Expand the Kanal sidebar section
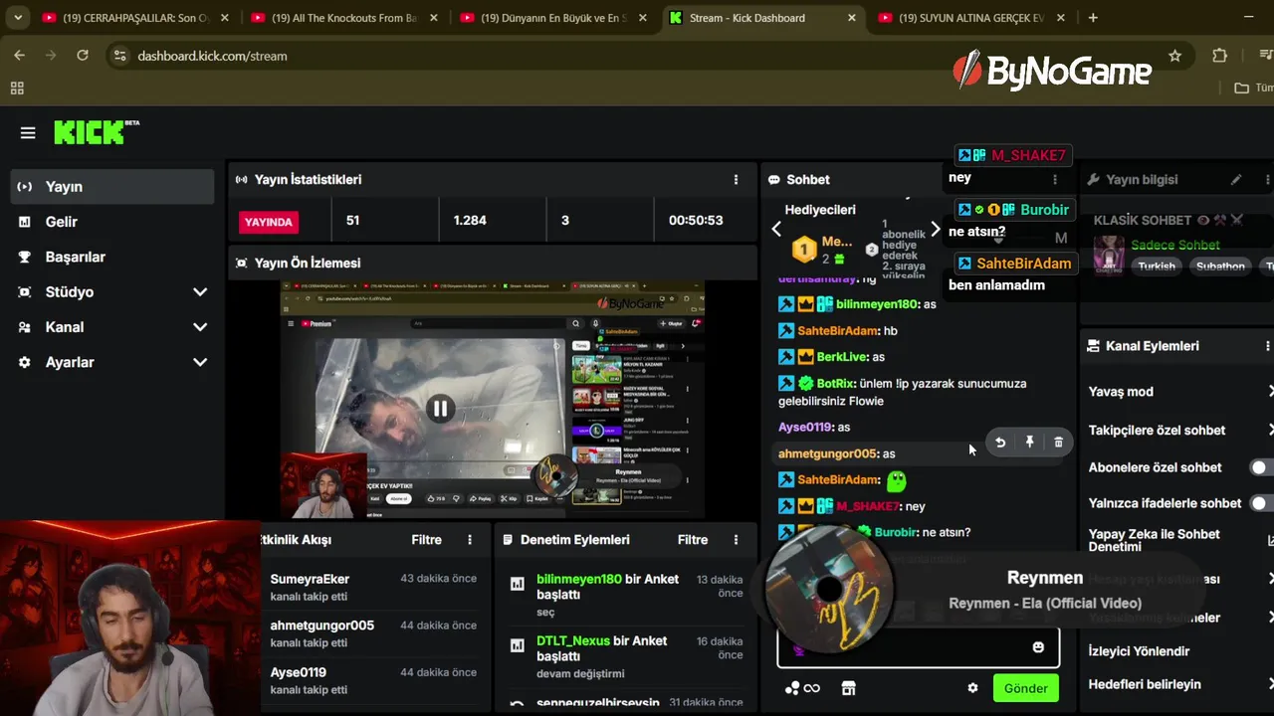Image resolution: width=1274 pixels, height=716 pixels. click(x=200, y=327)
